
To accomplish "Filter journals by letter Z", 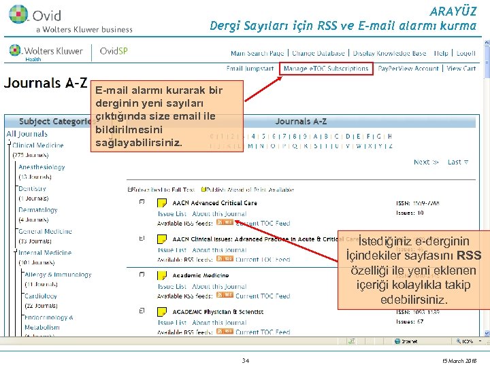I will 391,146.
